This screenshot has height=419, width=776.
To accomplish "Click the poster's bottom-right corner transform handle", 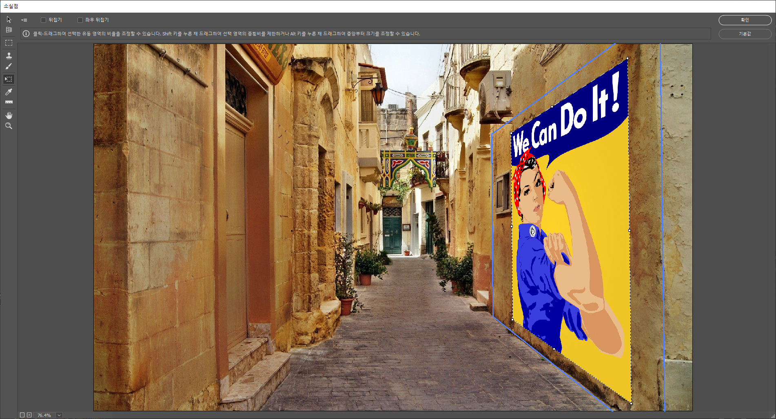I will pyautogui.click(x=631, y=404).
